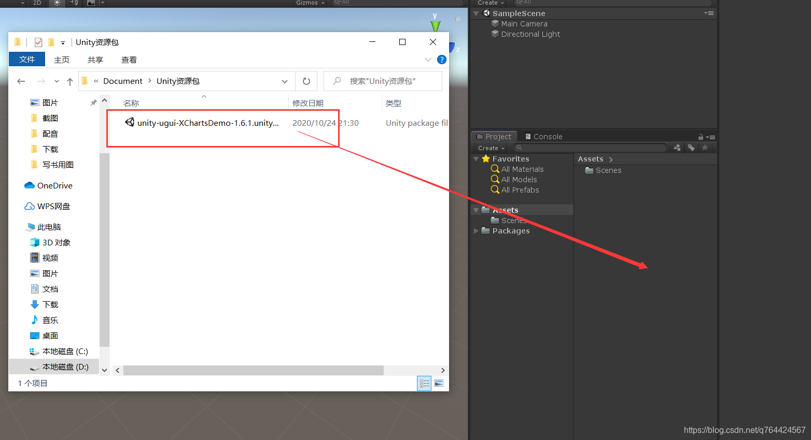The width and height of the screenshot is (811, 440).
Task: Open the Create dropdown in Hierarchy panel
Action: [x=491, y=3]
